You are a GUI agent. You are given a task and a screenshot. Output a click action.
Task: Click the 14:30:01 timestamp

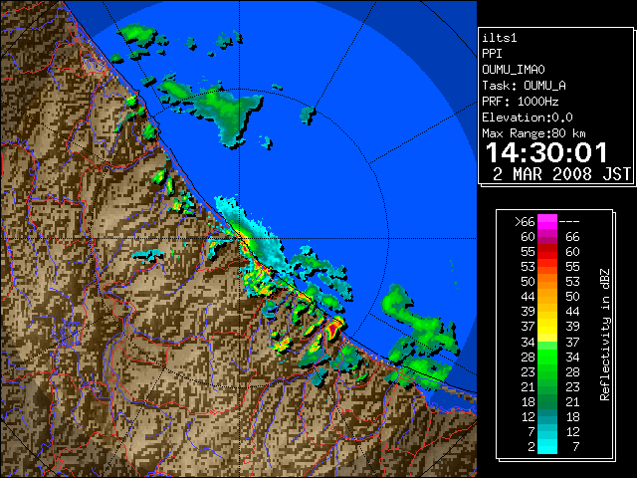click(x=546, y=152)
